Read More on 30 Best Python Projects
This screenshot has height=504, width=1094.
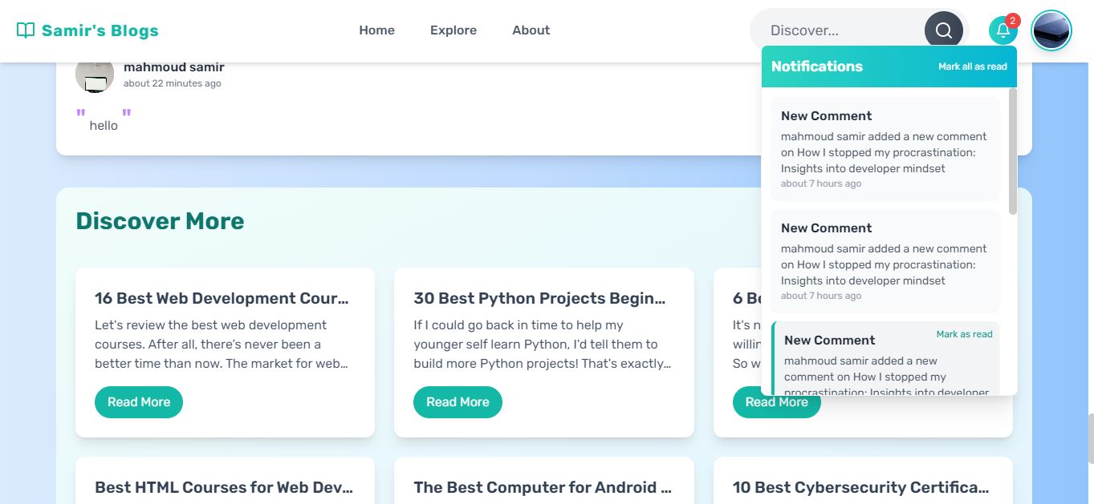point(458,402)
